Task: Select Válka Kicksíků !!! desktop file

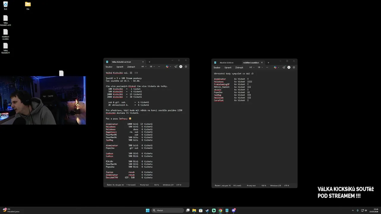Action: pos(5,48)
